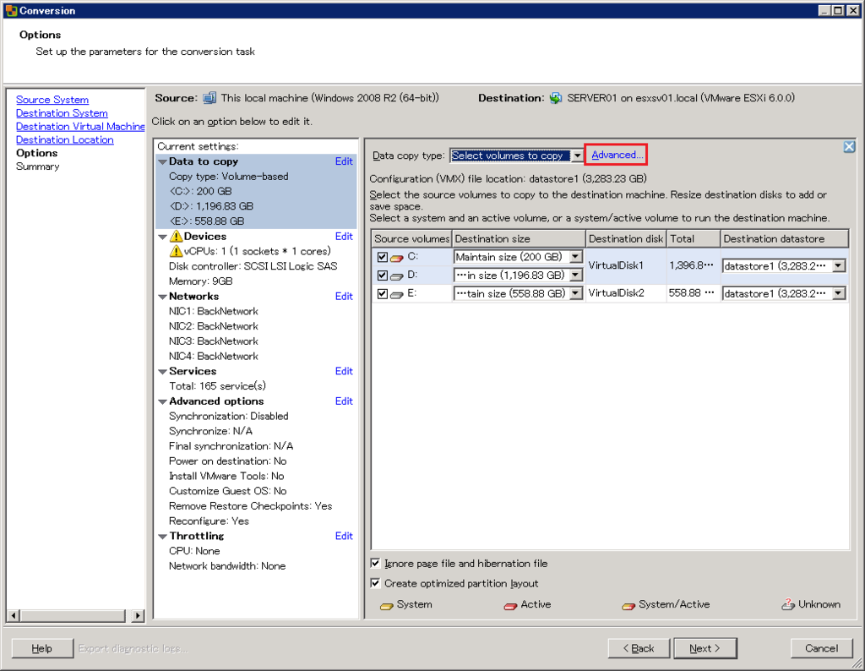This screenshot has width=865, height=671.
Task: Go to Destination Location step
Action: tap(64, 139)
